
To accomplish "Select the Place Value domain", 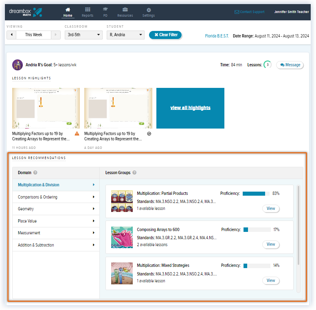I will click(56, 221).
